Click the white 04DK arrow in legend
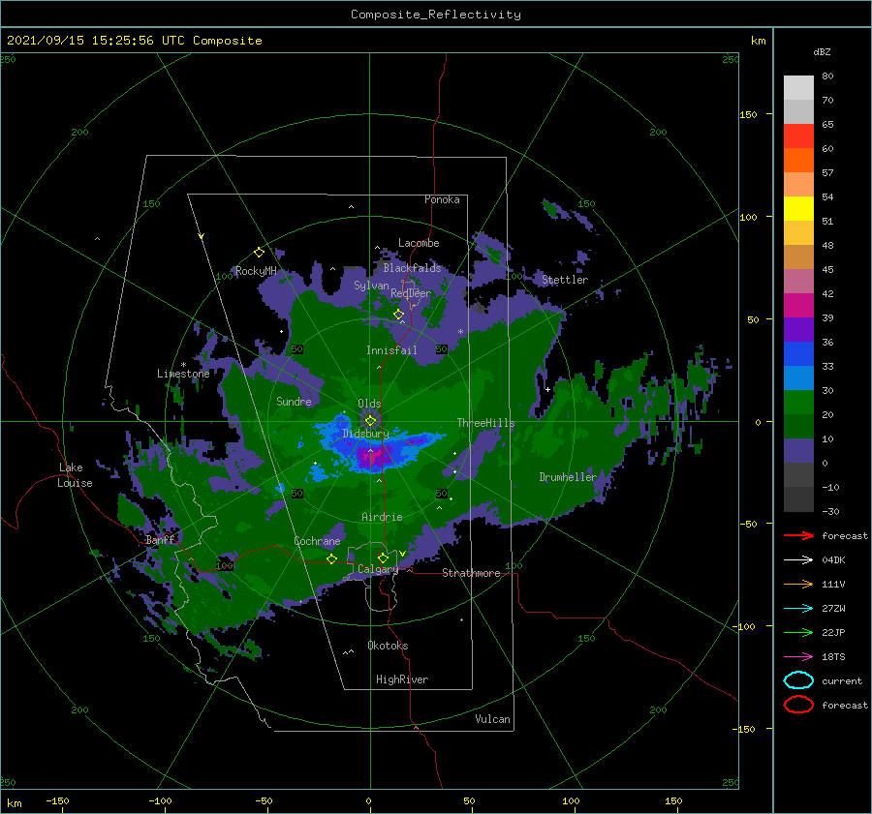Screen dimensions: 872x814 point(798,559)
